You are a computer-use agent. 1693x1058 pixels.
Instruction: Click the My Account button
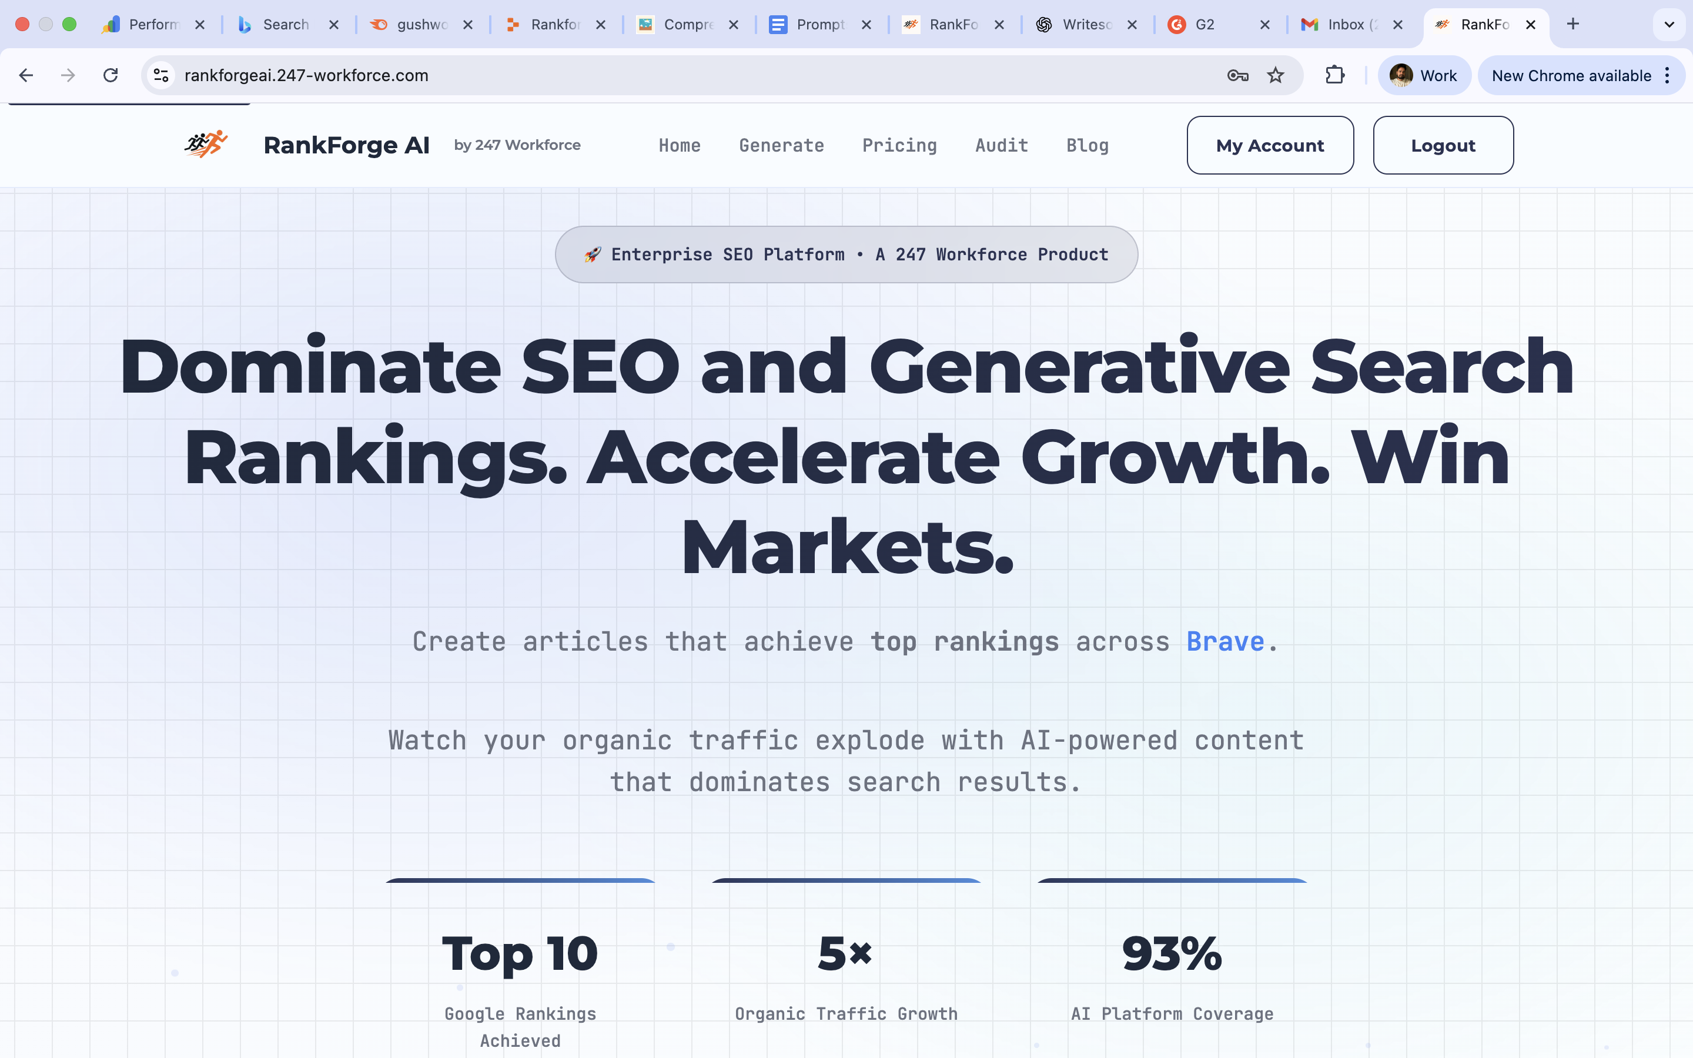(1270, 146)
